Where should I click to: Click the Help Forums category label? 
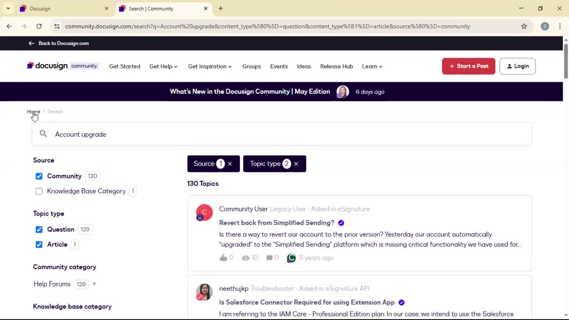tap(52, 284)
